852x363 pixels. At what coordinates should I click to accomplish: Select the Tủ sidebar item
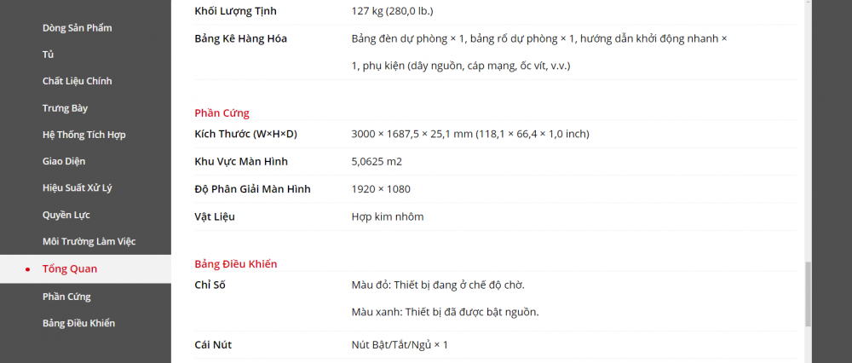point(49,55)
